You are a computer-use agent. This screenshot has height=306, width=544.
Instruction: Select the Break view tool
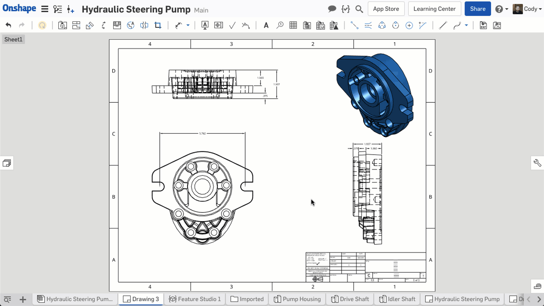click(144, 25)
